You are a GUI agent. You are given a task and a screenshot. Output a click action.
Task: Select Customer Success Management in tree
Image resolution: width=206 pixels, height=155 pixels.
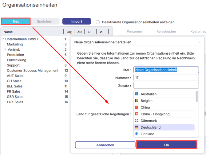click(33, 71)
